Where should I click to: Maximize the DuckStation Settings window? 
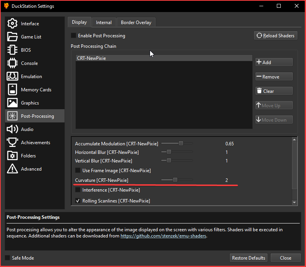279,6
